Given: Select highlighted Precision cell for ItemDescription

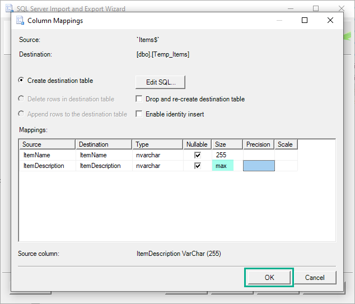Looking at the screenshot, I should [x=259, y=166].
